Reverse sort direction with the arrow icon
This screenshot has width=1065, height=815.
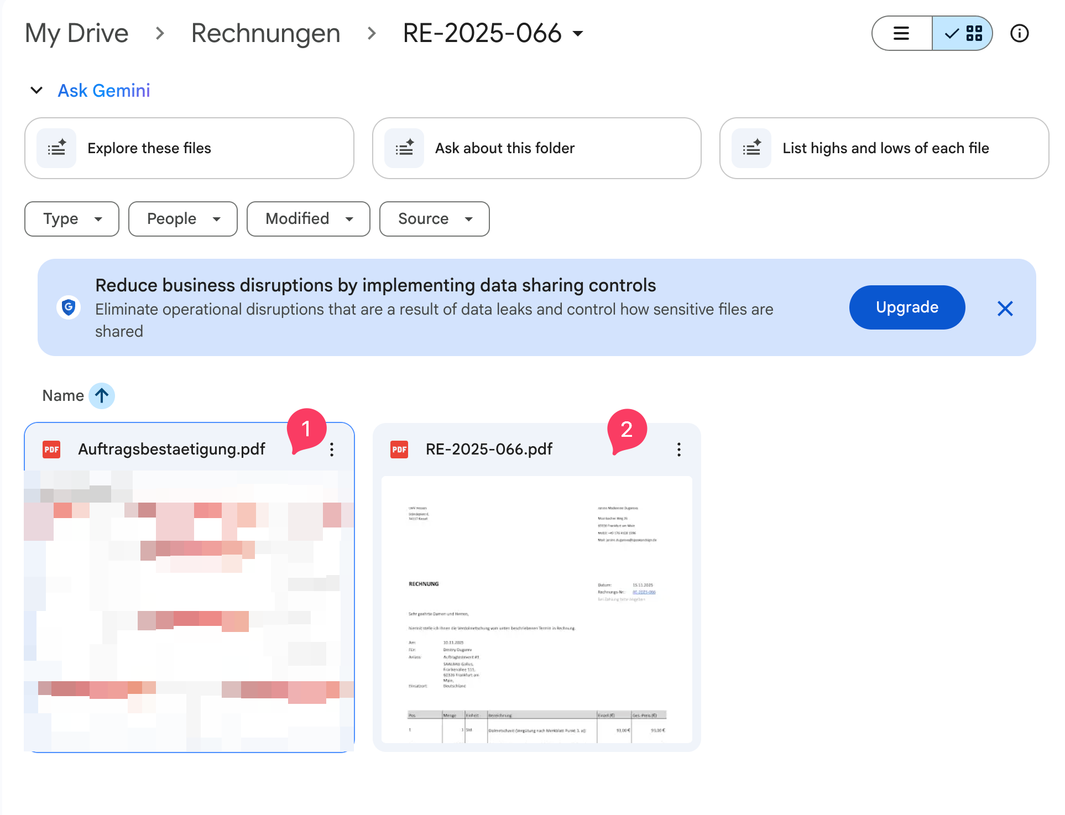(102, 396)
